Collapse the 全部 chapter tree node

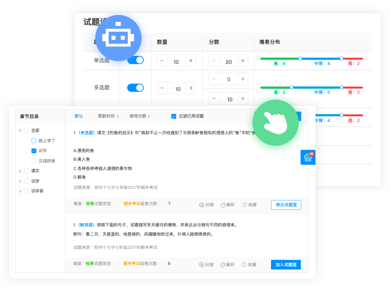pos(21,130)
